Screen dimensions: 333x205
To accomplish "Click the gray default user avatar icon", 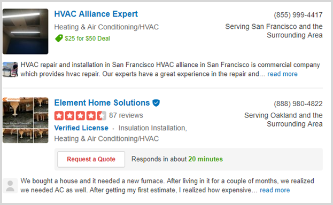I will (10, 186).
